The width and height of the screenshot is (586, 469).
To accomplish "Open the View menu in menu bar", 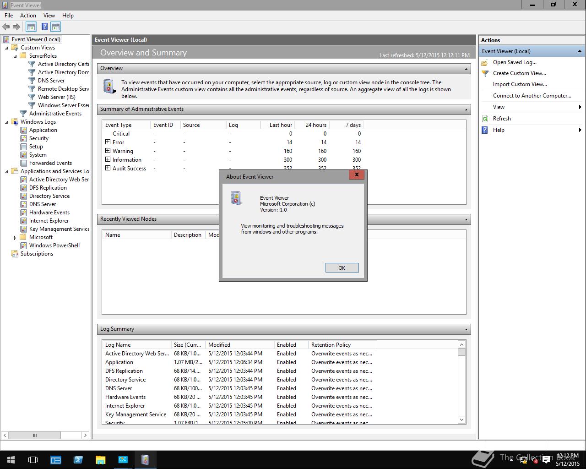I will 49,16.
